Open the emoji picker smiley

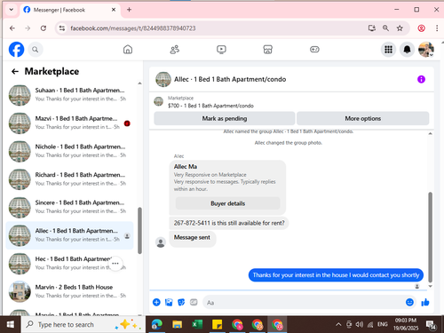coord(409,302)
